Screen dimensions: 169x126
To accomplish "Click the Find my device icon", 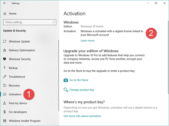I will click(x=4, y=103).
